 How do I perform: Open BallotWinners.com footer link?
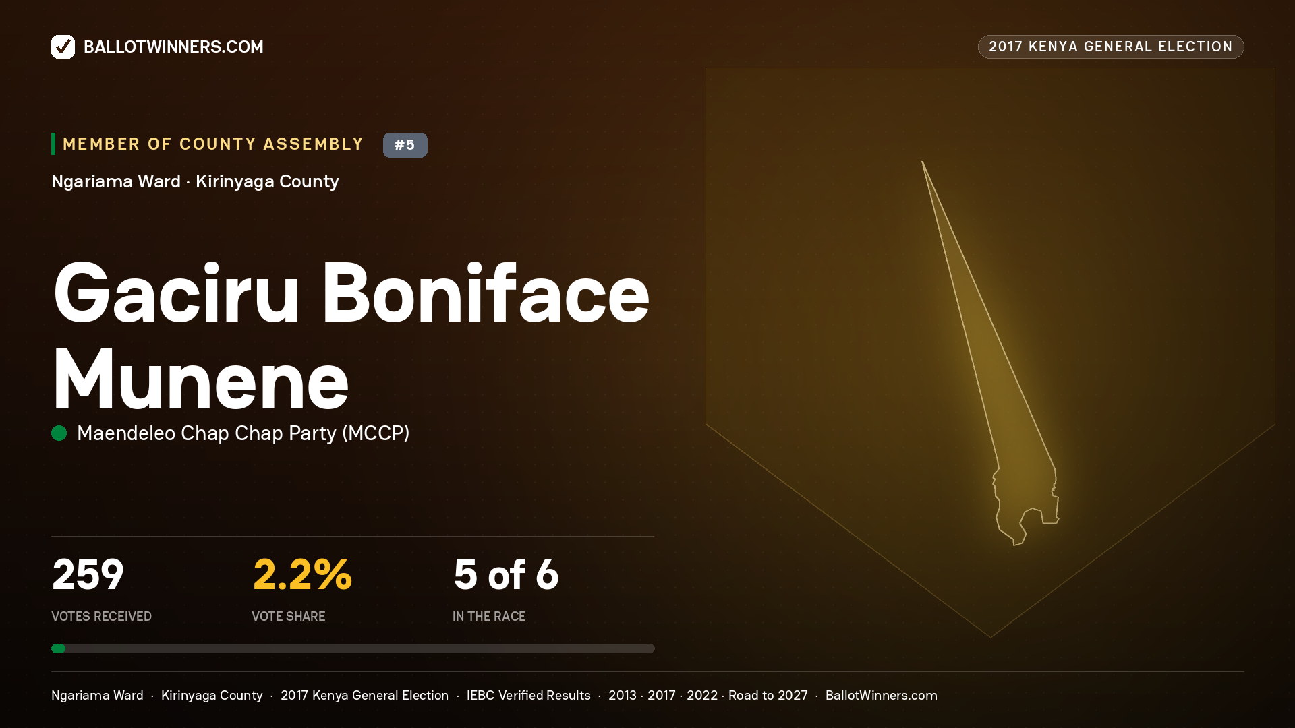pos(882,695)
